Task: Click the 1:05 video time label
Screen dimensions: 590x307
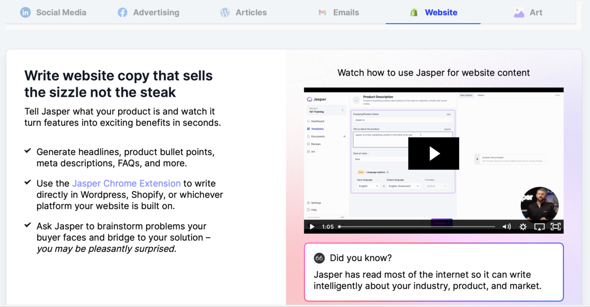Action: coord(328,226)
